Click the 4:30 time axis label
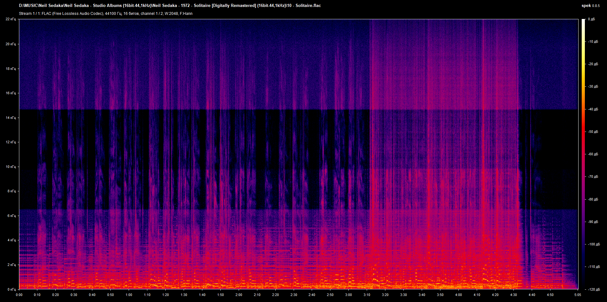This screenshot has height=302, width=607. [x=513, y=295]
